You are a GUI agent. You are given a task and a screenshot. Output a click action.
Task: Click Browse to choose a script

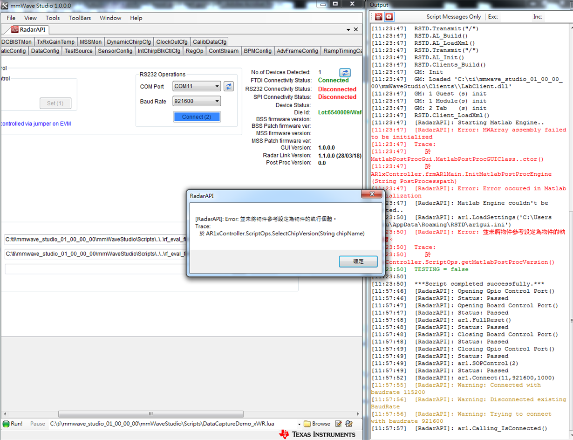tap(317, 424)
